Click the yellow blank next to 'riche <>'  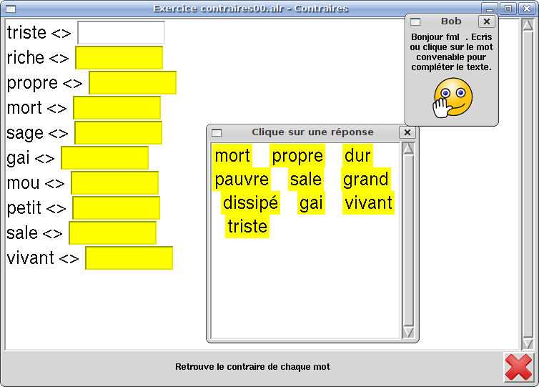point(119,58)
